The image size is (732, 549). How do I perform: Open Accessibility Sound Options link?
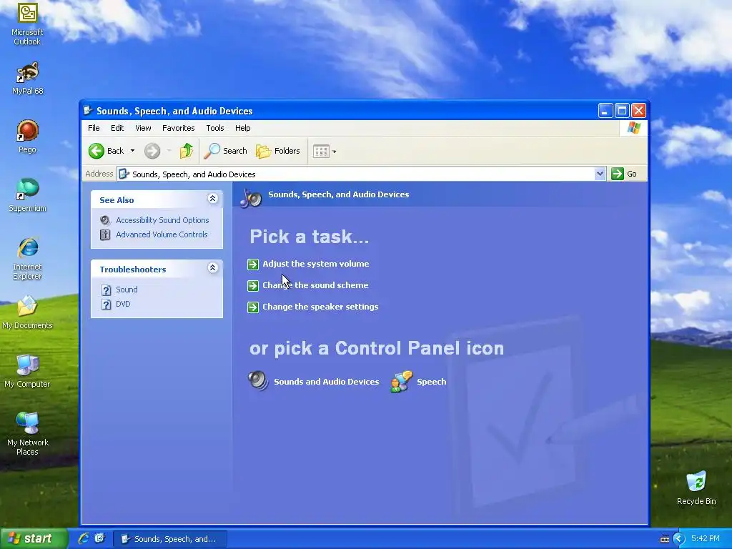(x=162, y=220)
